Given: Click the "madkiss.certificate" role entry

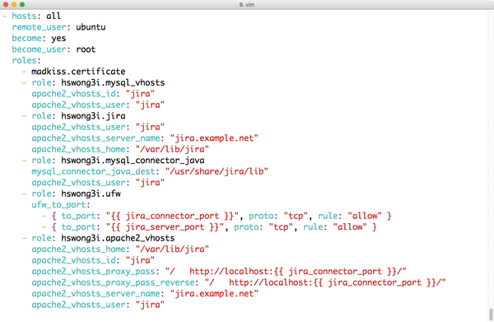Looking at the screenshot, I should (78, 72).
